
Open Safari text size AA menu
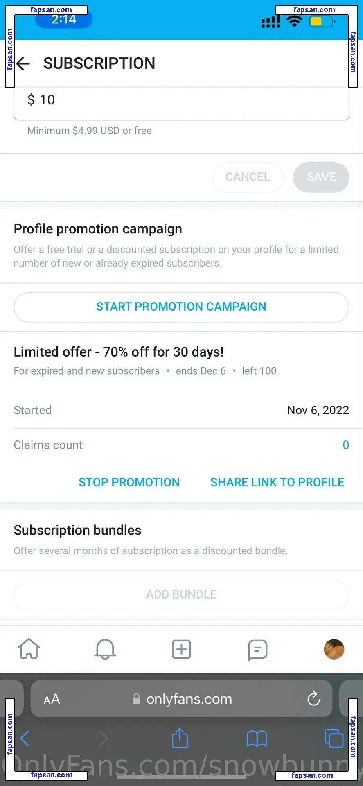pyautogui.click(x=52, y=699)
